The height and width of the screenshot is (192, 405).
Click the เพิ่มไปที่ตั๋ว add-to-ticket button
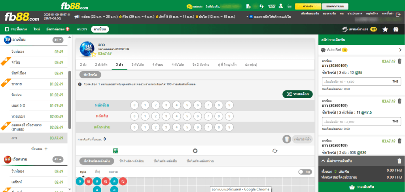point(303,139)
